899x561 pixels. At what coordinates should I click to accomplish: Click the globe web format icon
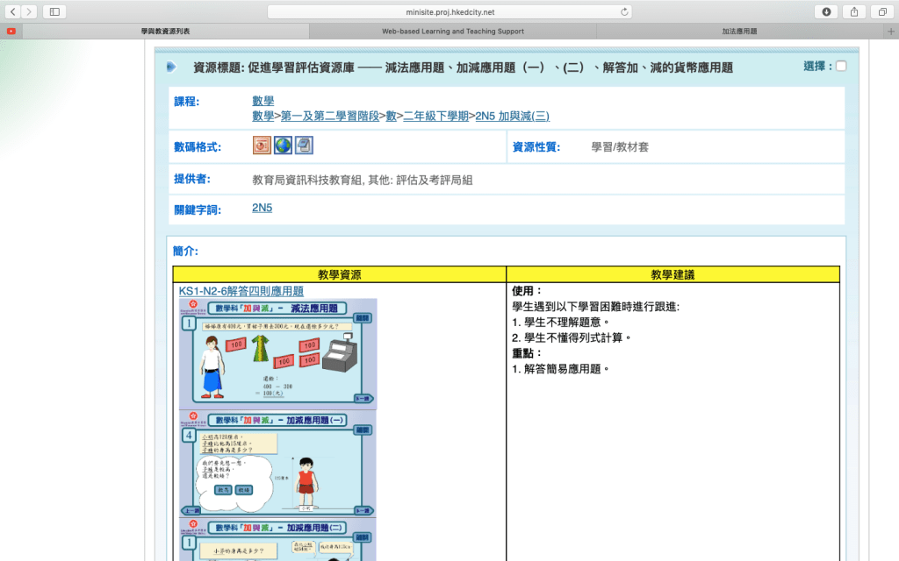point(283,146)
